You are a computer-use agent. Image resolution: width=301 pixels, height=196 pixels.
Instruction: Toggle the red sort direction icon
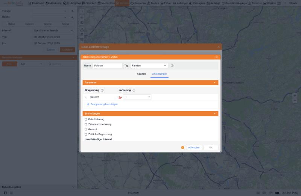point(120,97)
